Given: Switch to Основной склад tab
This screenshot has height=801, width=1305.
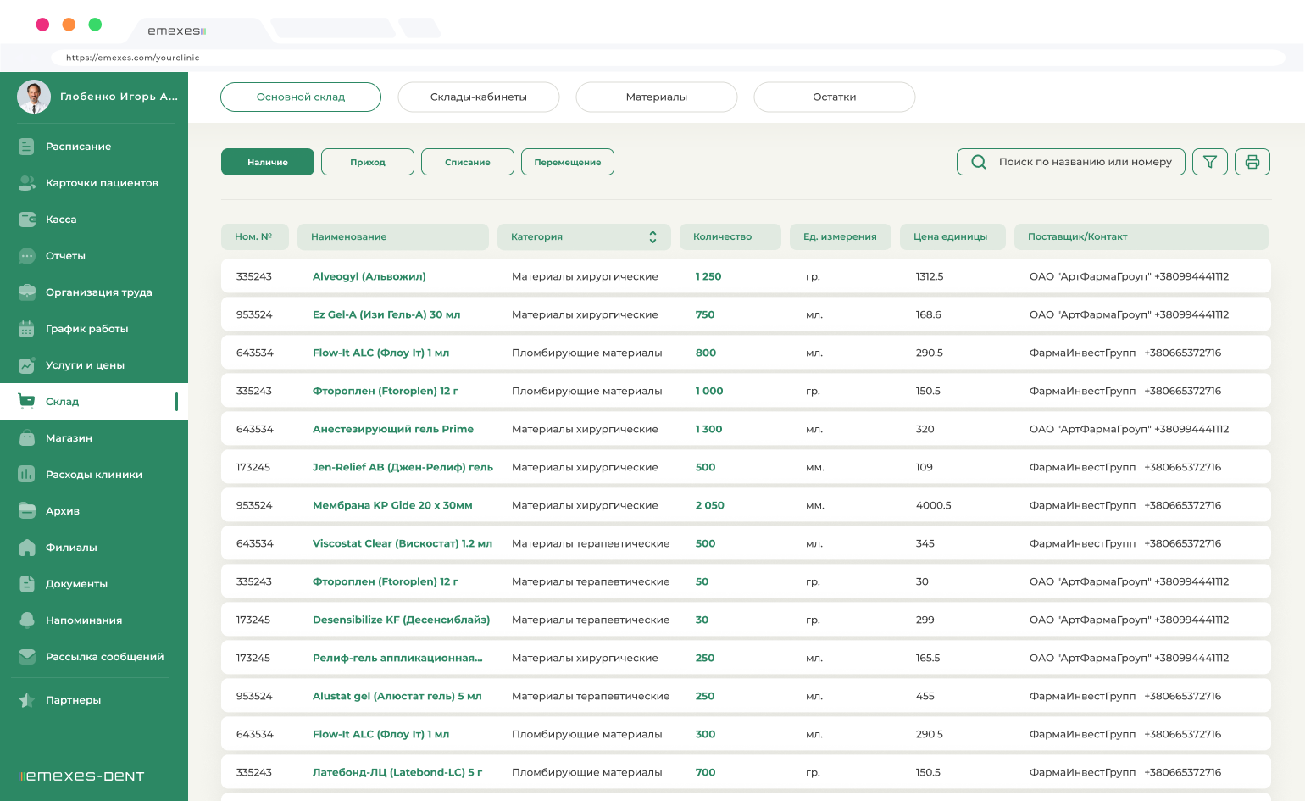Looking at the screenshot, I should coord(301,97).
